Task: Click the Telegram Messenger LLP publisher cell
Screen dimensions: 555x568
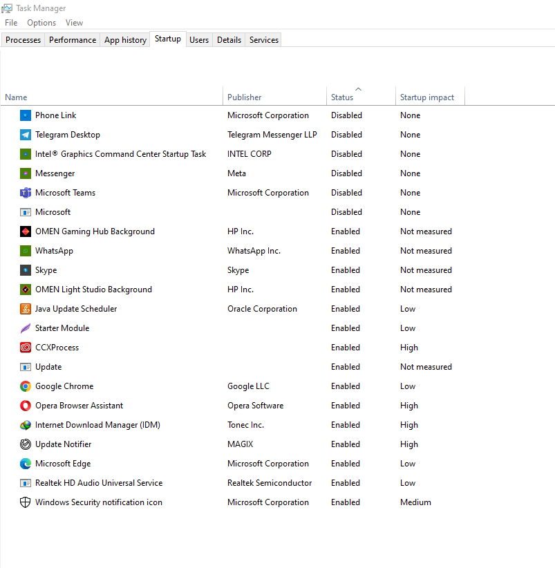Action: coord(272,135)
